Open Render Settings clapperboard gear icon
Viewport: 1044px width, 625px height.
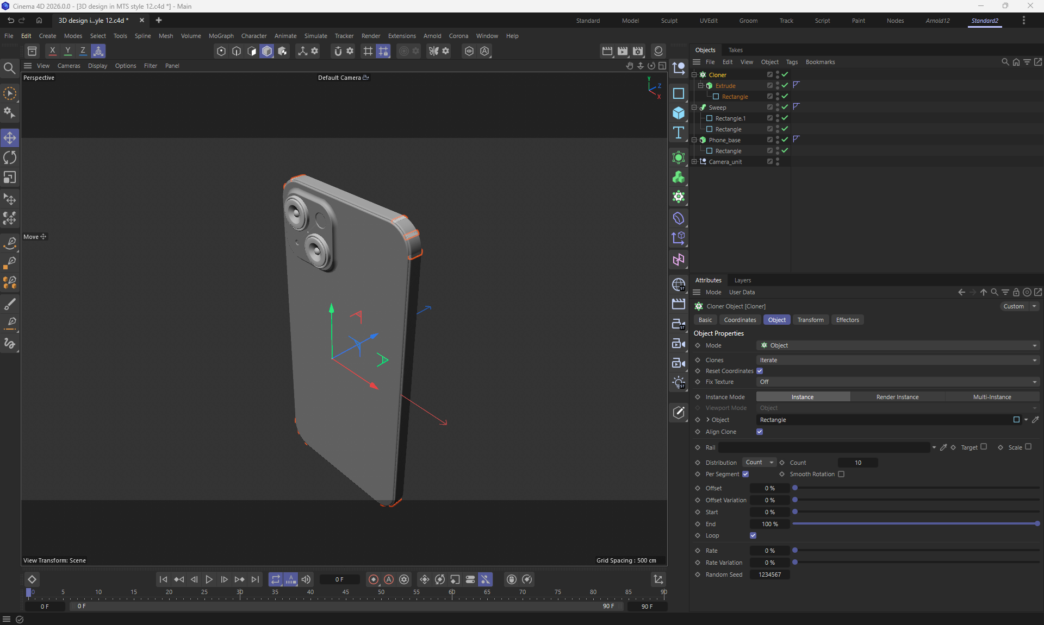(x=638, y=51)
